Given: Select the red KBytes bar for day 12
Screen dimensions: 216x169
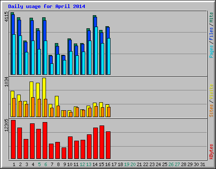Looking at the screenshot, I should 83,150.
